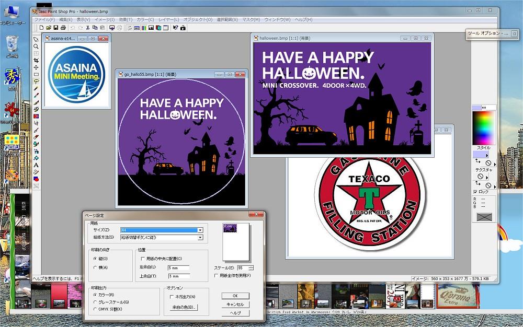Screen dimensions: 523x327
Task: Click the foreground color swatch in palette
Action: pyautogui.click(x=476, y=108)
